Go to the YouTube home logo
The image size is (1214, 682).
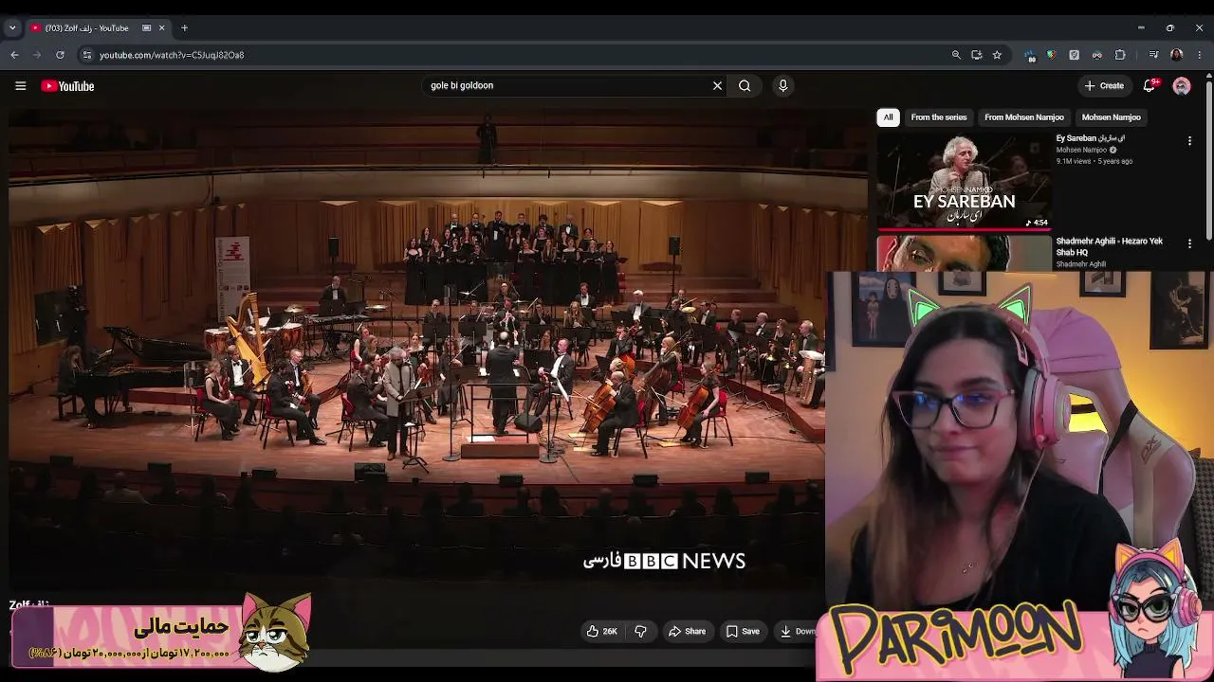[x=67, y=86]
